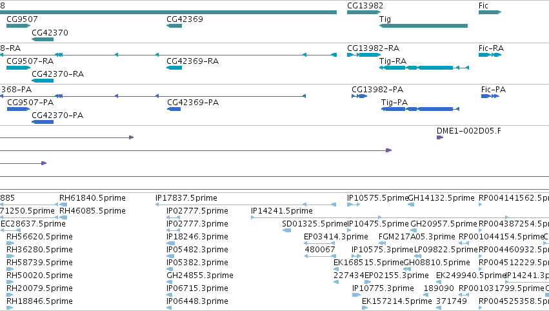This screenshot has height=311, width=549.
Task: Select the EP03414.3prime EST label
Action: pyautogui.click(x=335, y=236)
